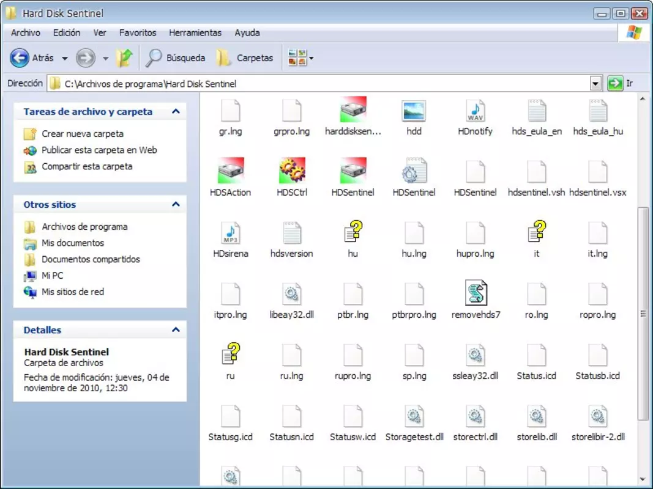The height and width of the screenshot is (489, 653).
Task: Open the Ayuda menu
Action: coord(247,32)
